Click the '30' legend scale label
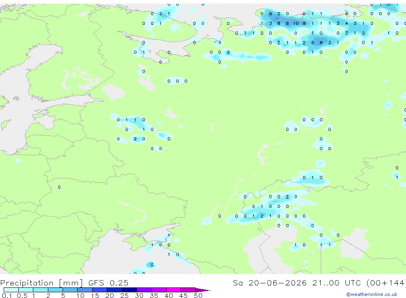406x298 pixels. (x=139, y=296)
